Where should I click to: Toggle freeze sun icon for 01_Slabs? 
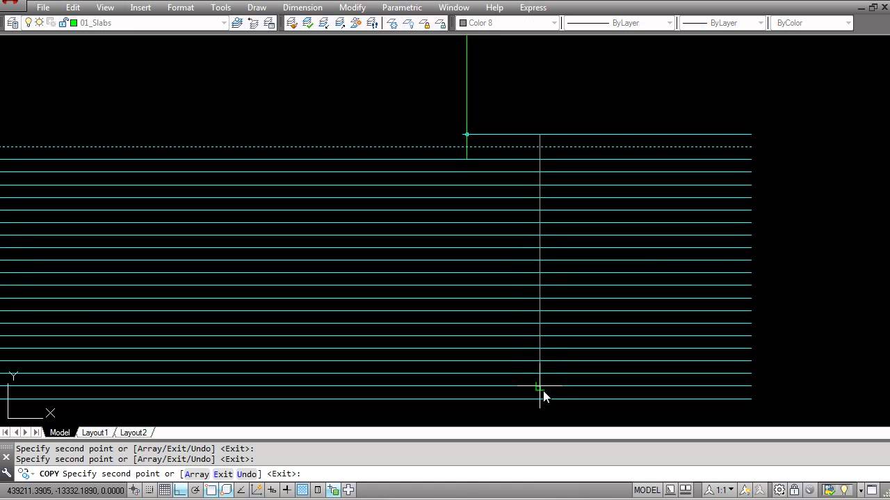tap(40, 23)
